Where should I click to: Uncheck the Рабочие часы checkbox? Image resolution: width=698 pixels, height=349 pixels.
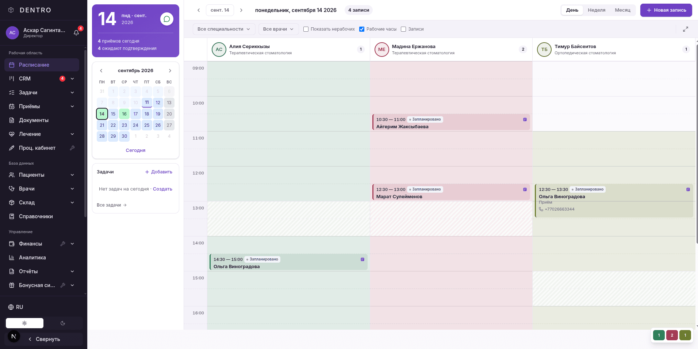click(362, 29)
